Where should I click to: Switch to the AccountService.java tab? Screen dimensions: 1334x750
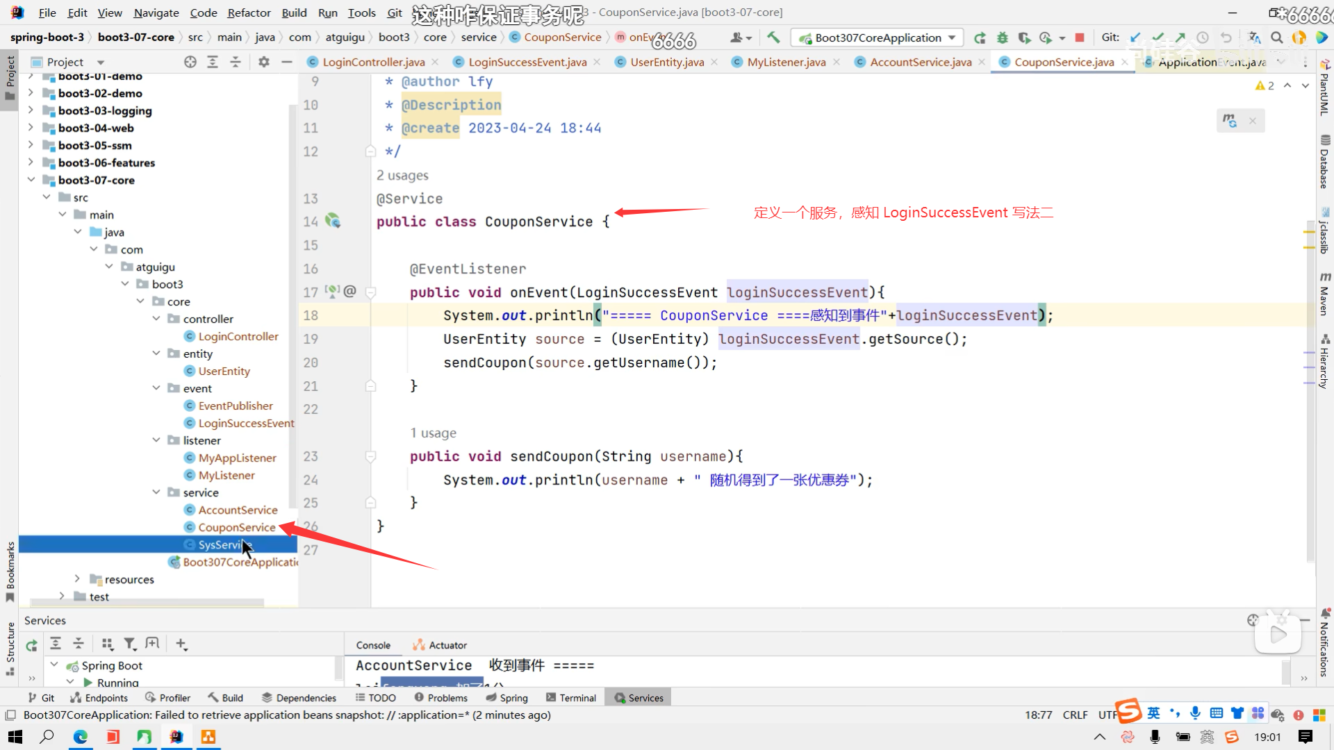pos(921,62)
